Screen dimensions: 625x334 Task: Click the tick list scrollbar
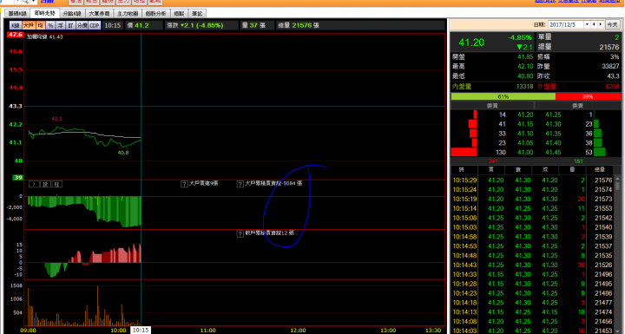point(618,255)
